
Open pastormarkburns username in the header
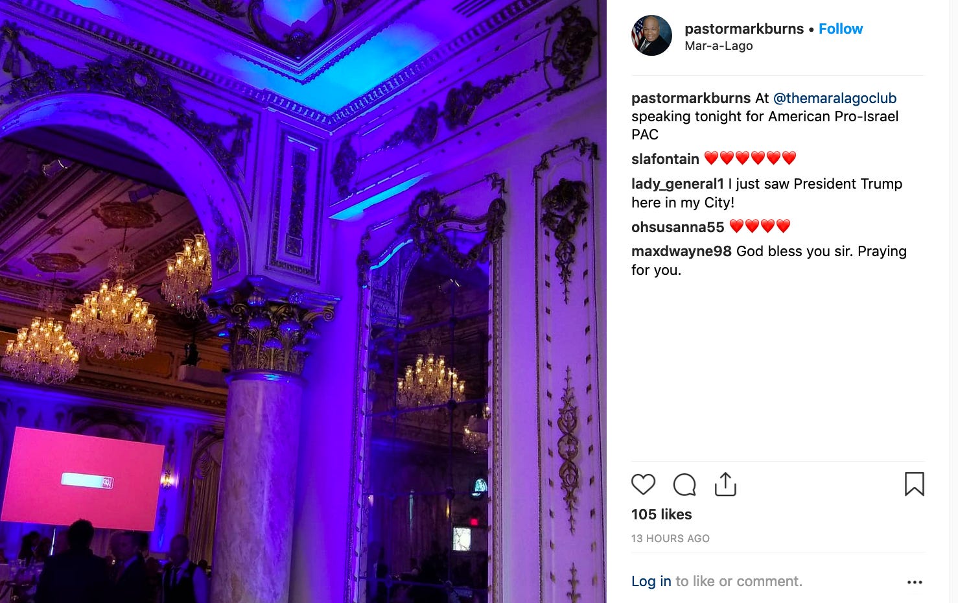coord(744,29)
